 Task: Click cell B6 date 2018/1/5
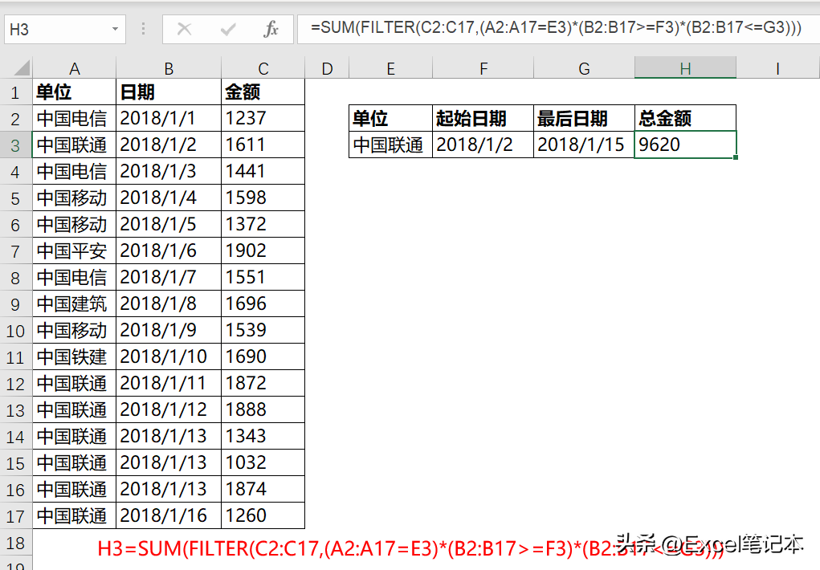point(169,224)
